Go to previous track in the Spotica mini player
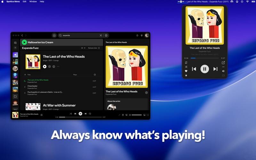The width and height of the screenshot is (256, 160). pyautogui.click(x=194, y=69)
